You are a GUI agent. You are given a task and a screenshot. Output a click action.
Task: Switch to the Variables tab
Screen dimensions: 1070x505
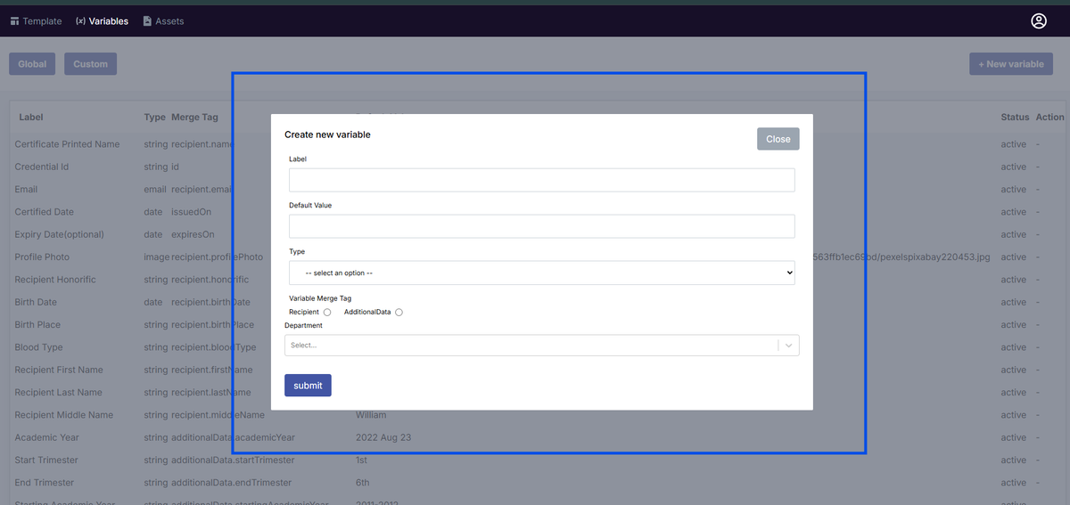click(103, 21)
